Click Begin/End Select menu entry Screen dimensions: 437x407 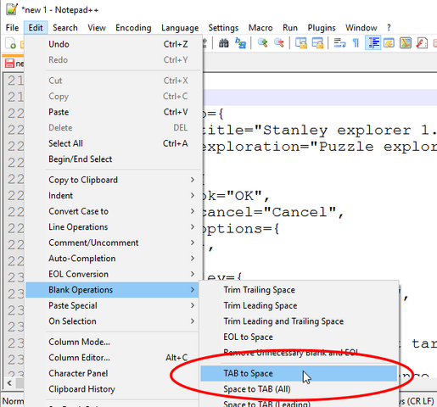click(113, 159)
